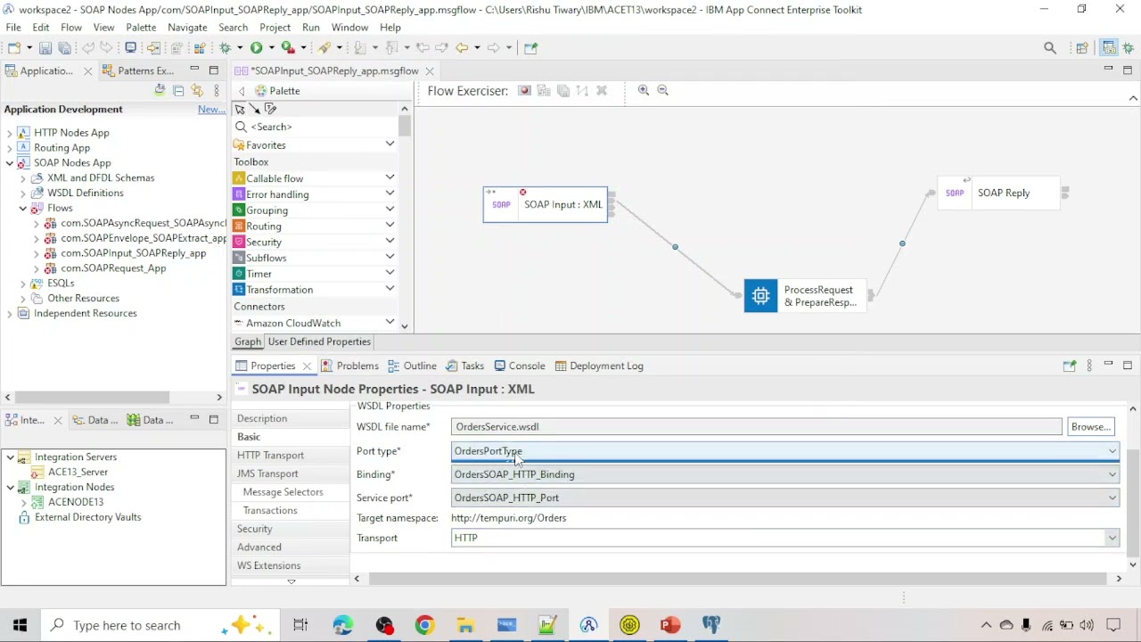Open the Navigate menu
This screenshot has height=642, width=1141.
click(187, 28)
